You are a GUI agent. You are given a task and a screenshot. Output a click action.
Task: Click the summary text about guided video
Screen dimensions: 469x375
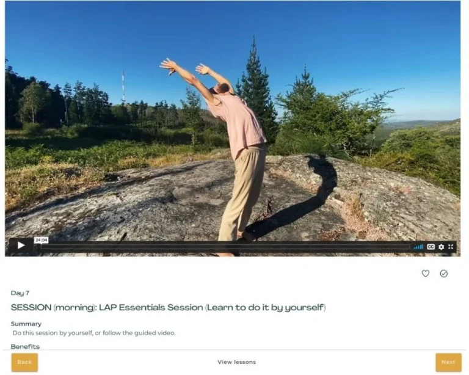94,333
